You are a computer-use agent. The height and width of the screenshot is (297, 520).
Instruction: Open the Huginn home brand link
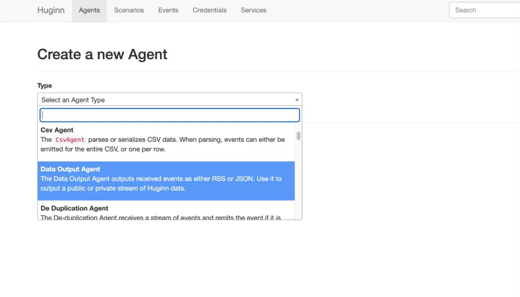coord(51,10)
